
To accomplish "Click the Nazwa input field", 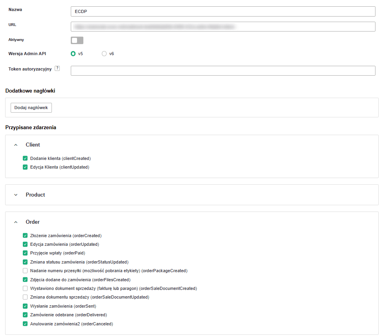I will pos(223,11).
